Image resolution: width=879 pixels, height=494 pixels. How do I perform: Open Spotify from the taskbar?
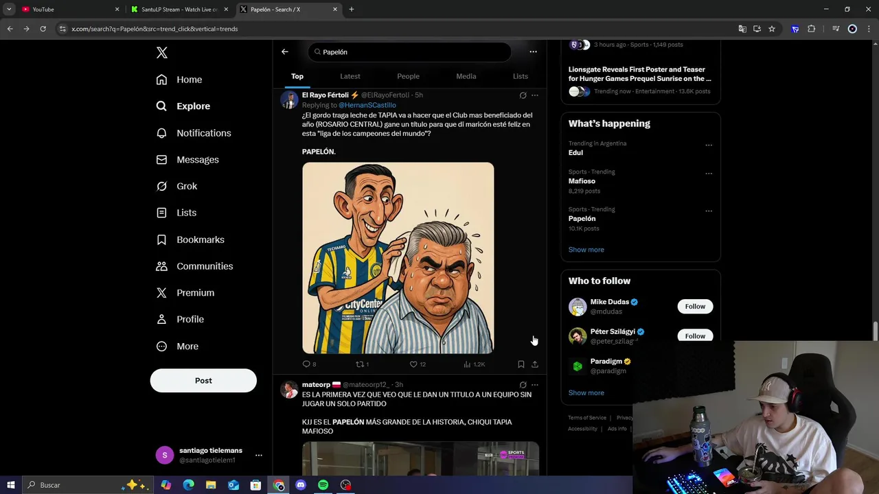[323, 485]
